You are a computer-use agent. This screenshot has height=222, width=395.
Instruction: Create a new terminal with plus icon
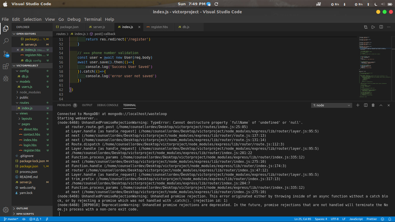click(x=358, y=105)
